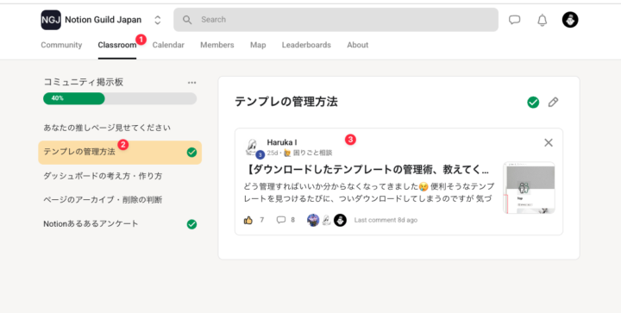This screenshot has width=621, height=313.
Task: Switch to the Leaderboards tab
Action: tap(306, 45)
